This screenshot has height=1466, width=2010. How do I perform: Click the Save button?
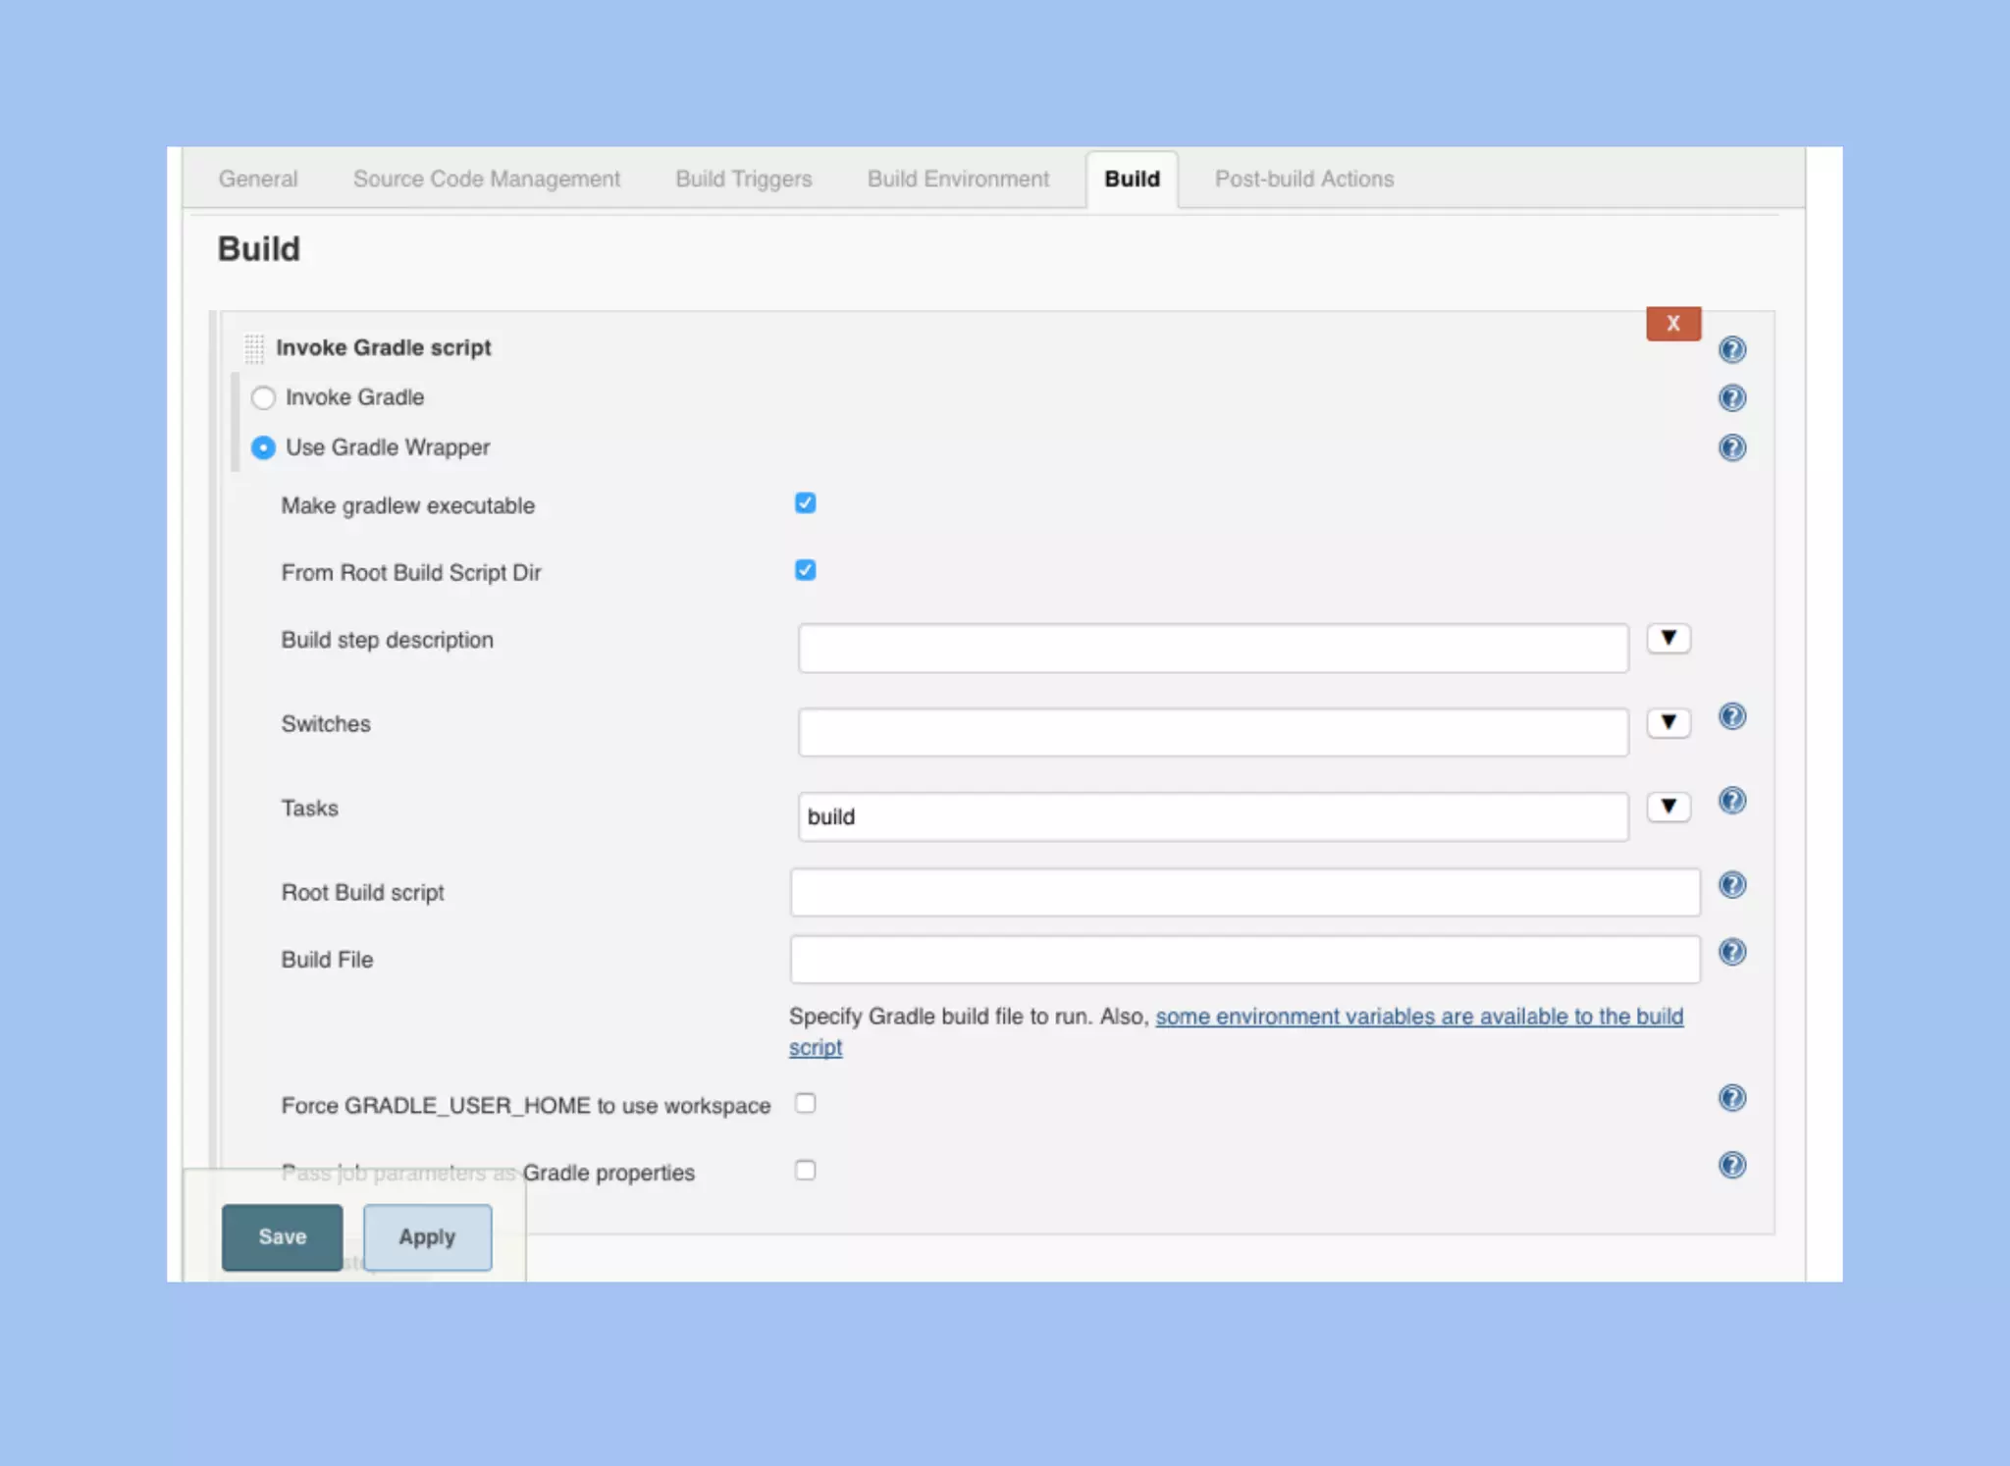[282, 1236]
